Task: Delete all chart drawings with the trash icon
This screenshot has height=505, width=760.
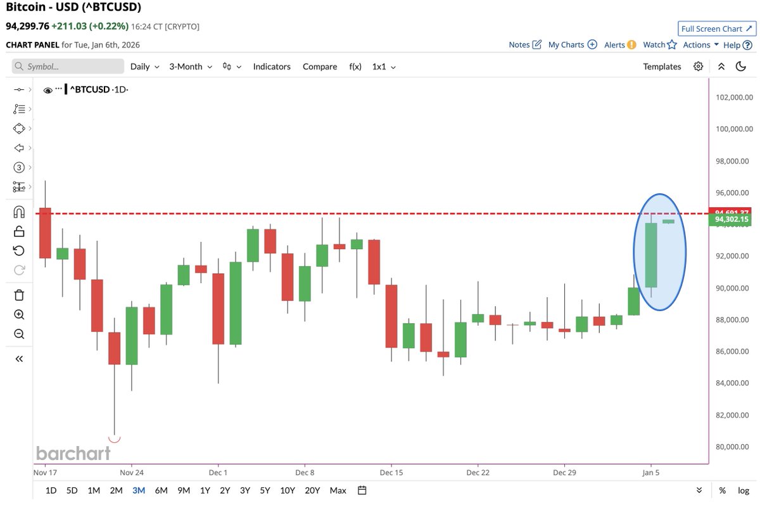Action: pyautogui.click(x=19, y=295)
